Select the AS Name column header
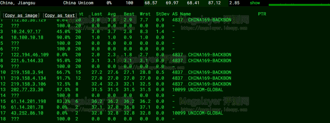 pos(181,14)
